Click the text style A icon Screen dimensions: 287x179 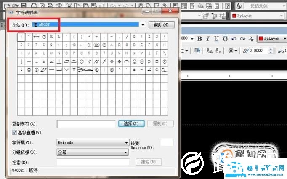pos(239,6)
